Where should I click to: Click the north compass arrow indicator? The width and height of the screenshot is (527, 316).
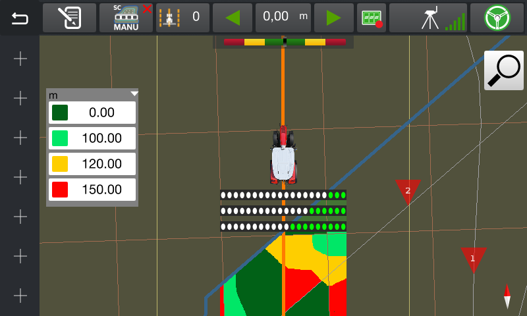[x=507, y=296]
